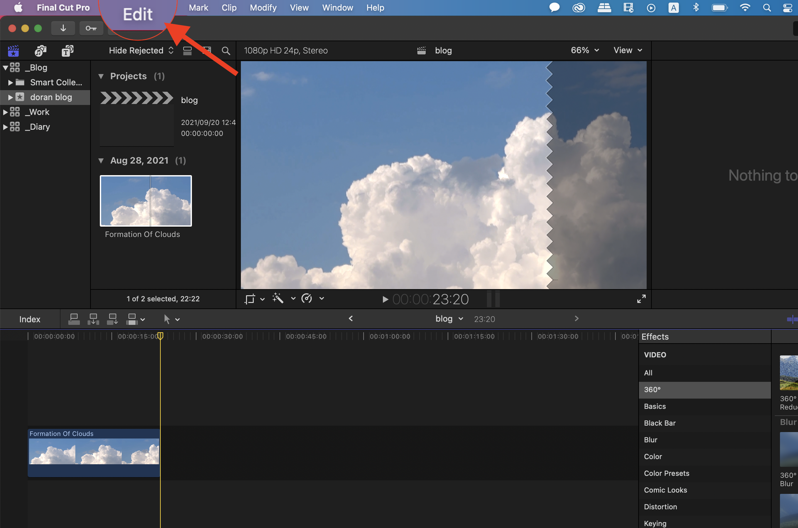Click the connect clip to storyline icon
The height and width of the screenshot is (528, 798).
[74, 319]
